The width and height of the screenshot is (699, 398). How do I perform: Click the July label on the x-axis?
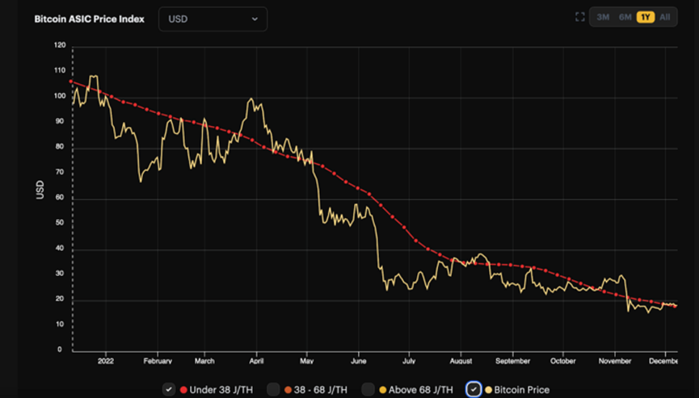click(409, 362)
